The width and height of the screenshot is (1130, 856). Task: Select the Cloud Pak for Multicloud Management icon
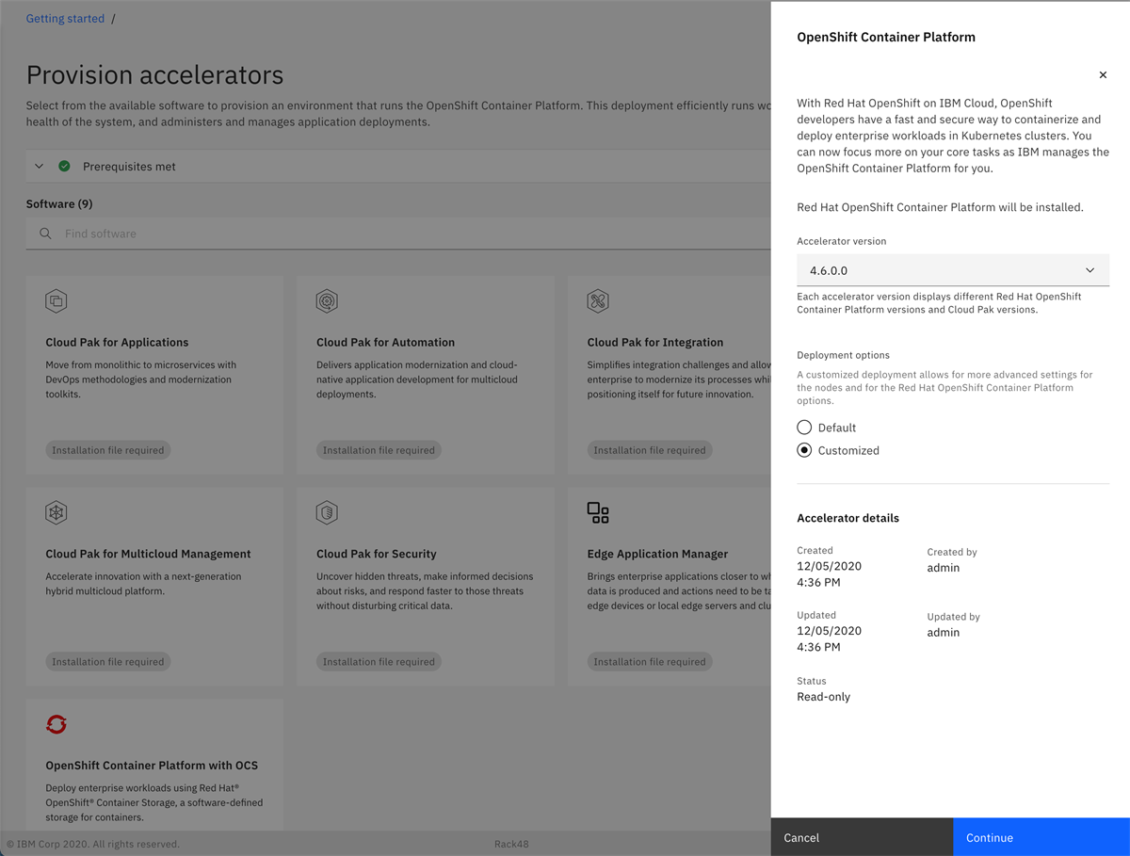click(x=56, y=512)
